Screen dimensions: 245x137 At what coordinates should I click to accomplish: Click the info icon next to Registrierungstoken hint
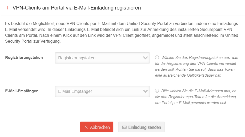click(x=157, y=58)
